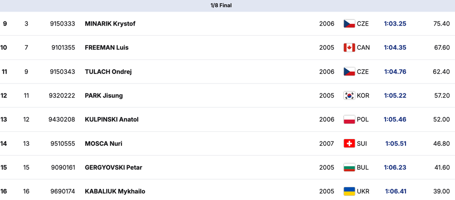The width and height of the screenshot is (455, 200).
Task: Click the Czech flag beside TULACH Ondrej
Action: coord(349,71)
